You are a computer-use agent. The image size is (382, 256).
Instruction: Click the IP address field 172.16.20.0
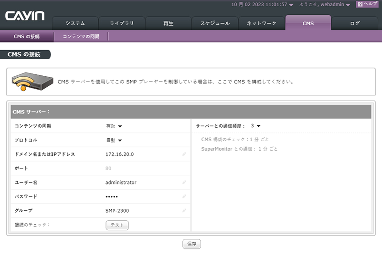(120, 154)
